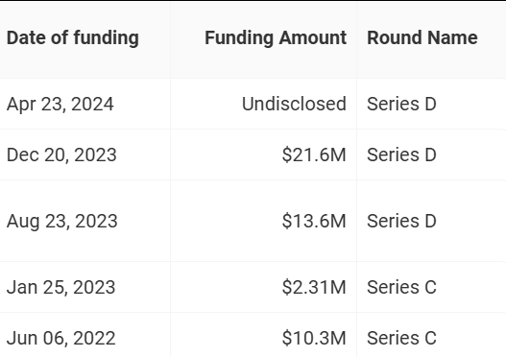The width and height of the screenshot is (506, 357).
Task: Click the $10.3M funding amount
Action: [x=314, y=338]
